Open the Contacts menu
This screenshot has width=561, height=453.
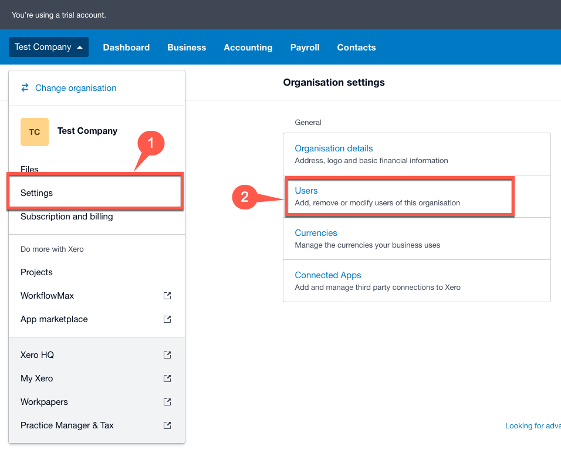click(356, 47)
